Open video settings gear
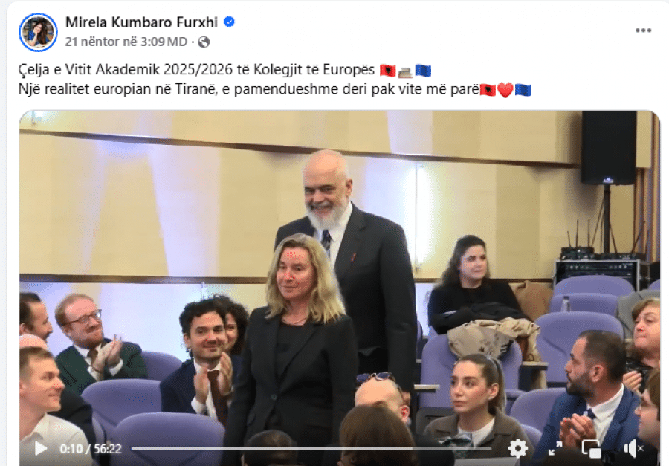This screenshot has width=669, height=466. click(x=518, y=448)
